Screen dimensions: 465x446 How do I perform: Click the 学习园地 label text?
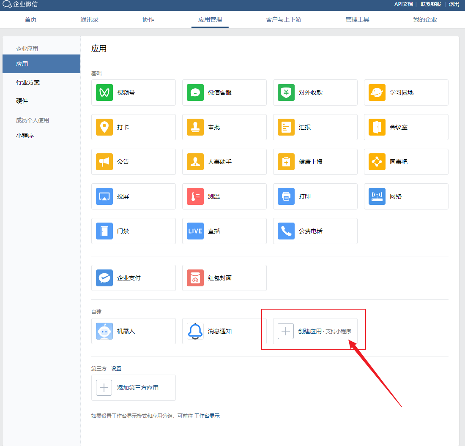(x=402, y=92)
